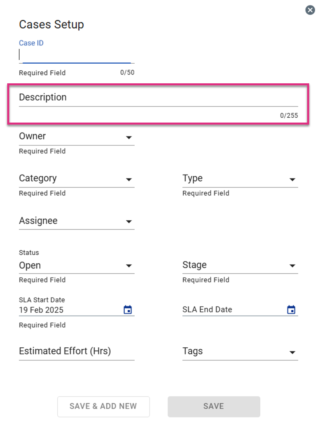Expand the Owner dropdown arrow

(x=129, y=137)
